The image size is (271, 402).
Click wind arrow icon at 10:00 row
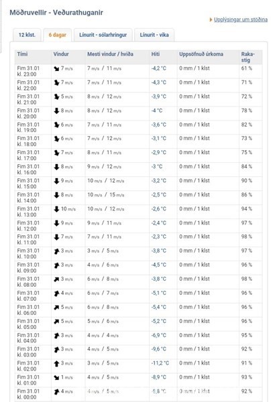pos(56,251)
